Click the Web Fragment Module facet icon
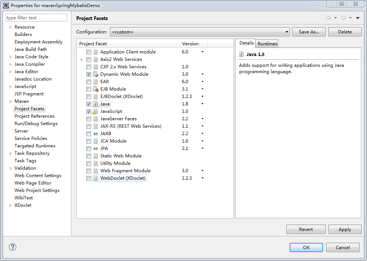Image resolution: width=367 pixels, height=261 pixels. [x=96, y=171]
